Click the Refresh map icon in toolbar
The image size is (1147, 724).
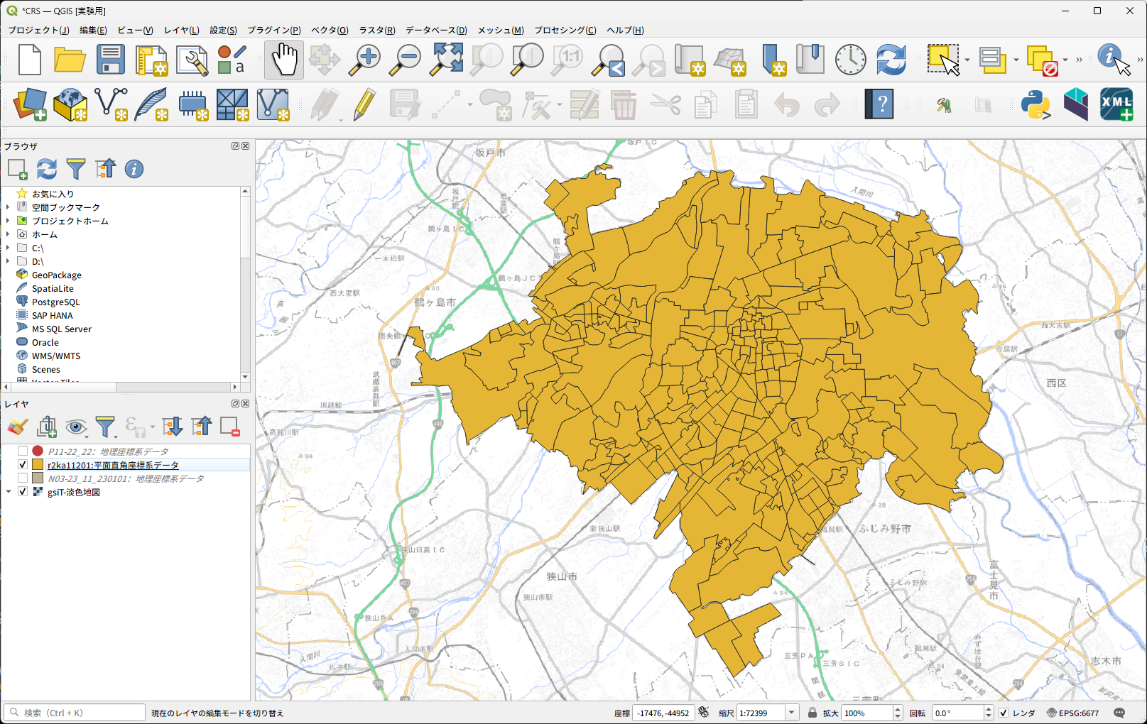(891, 59)
